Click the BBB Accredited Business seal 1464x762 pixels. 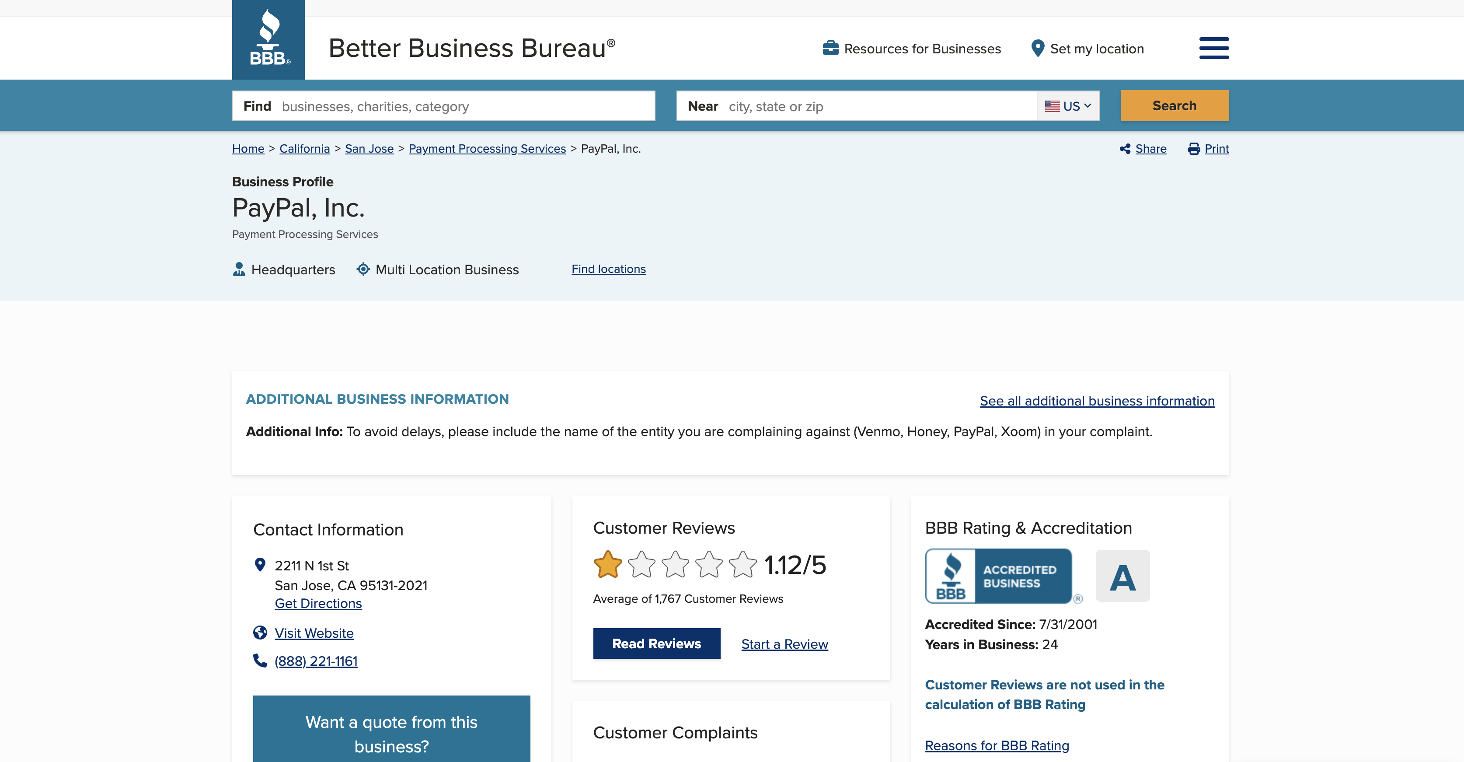pos(999,576)
